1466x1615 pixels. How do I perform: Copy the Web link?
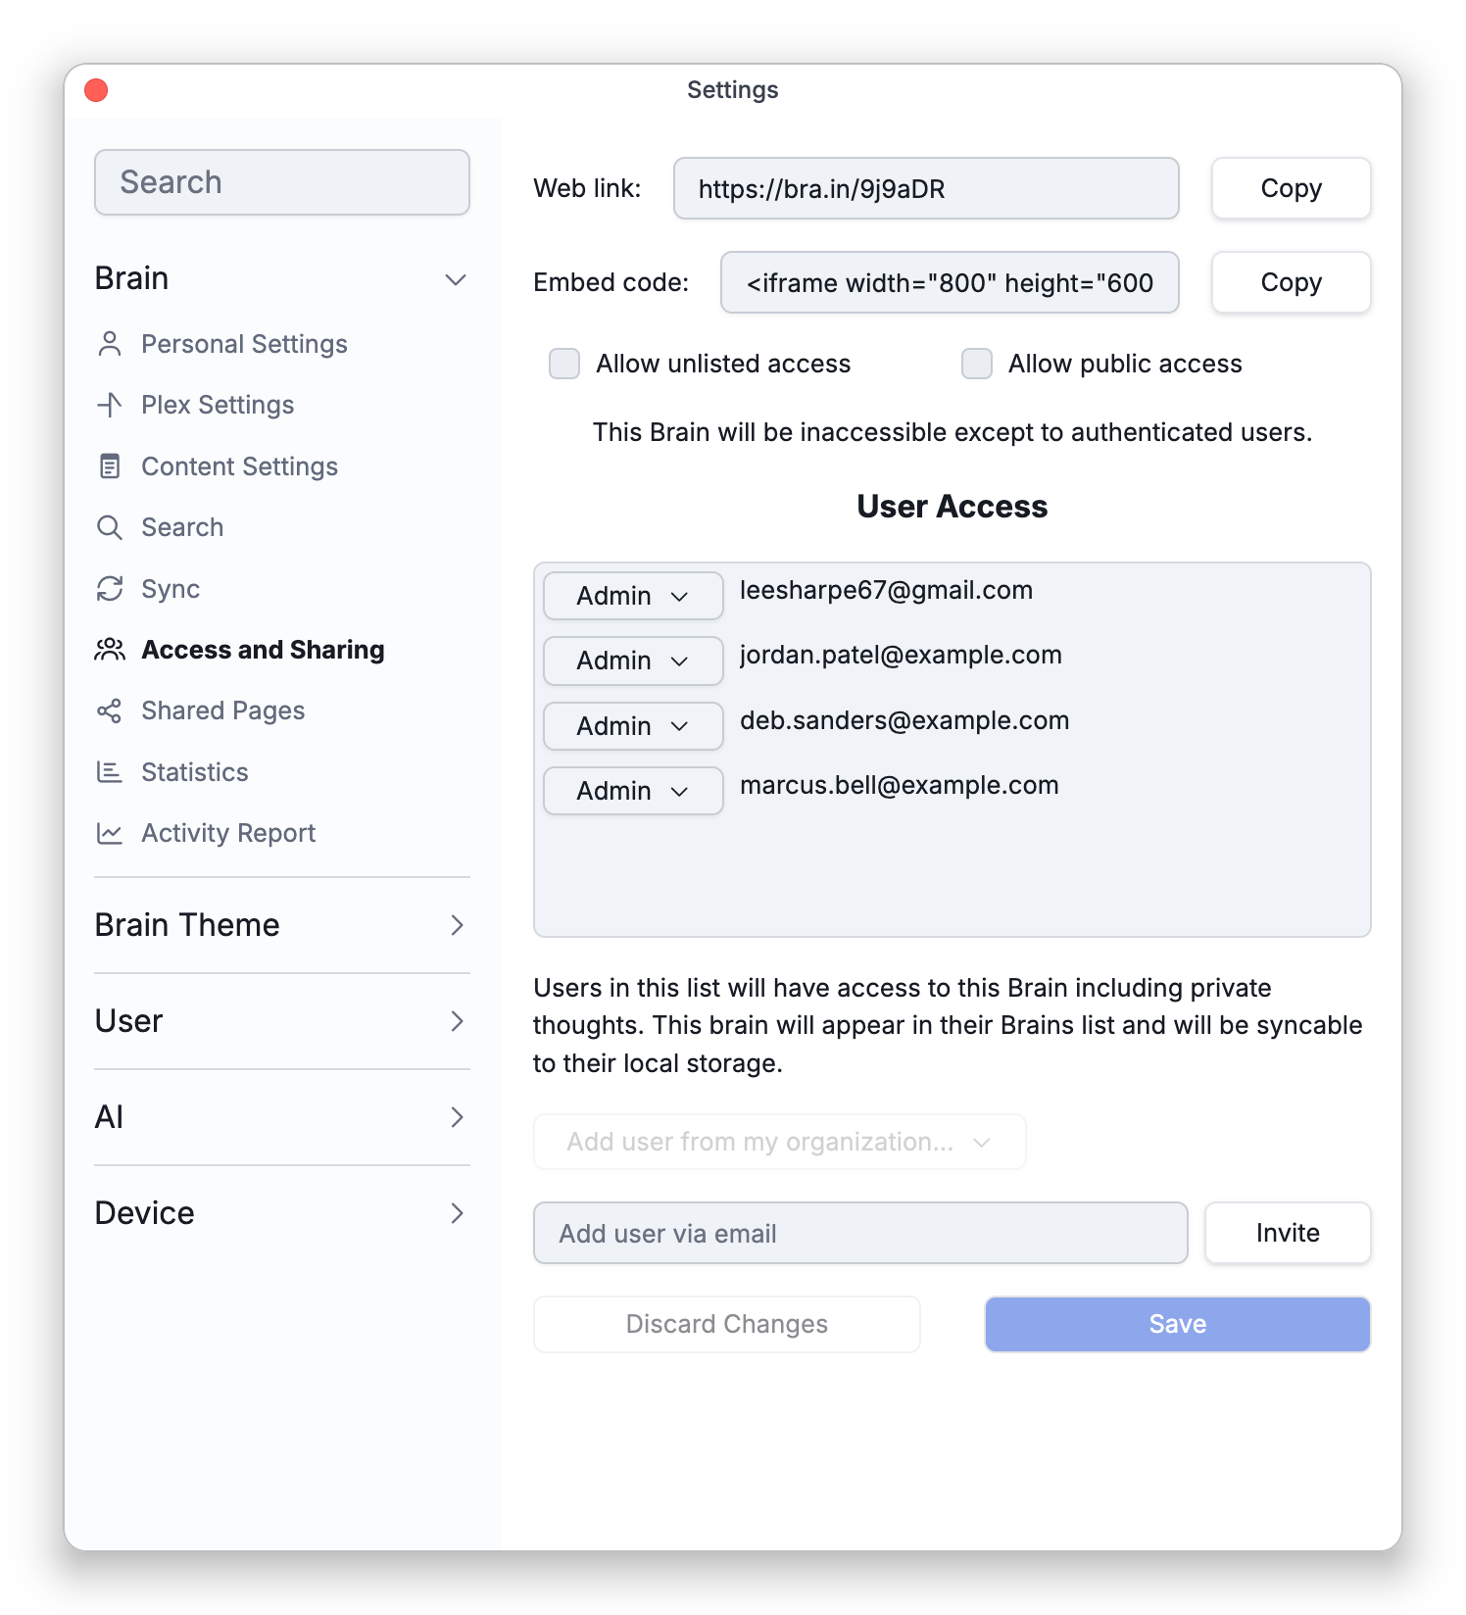pos(1292,188)
